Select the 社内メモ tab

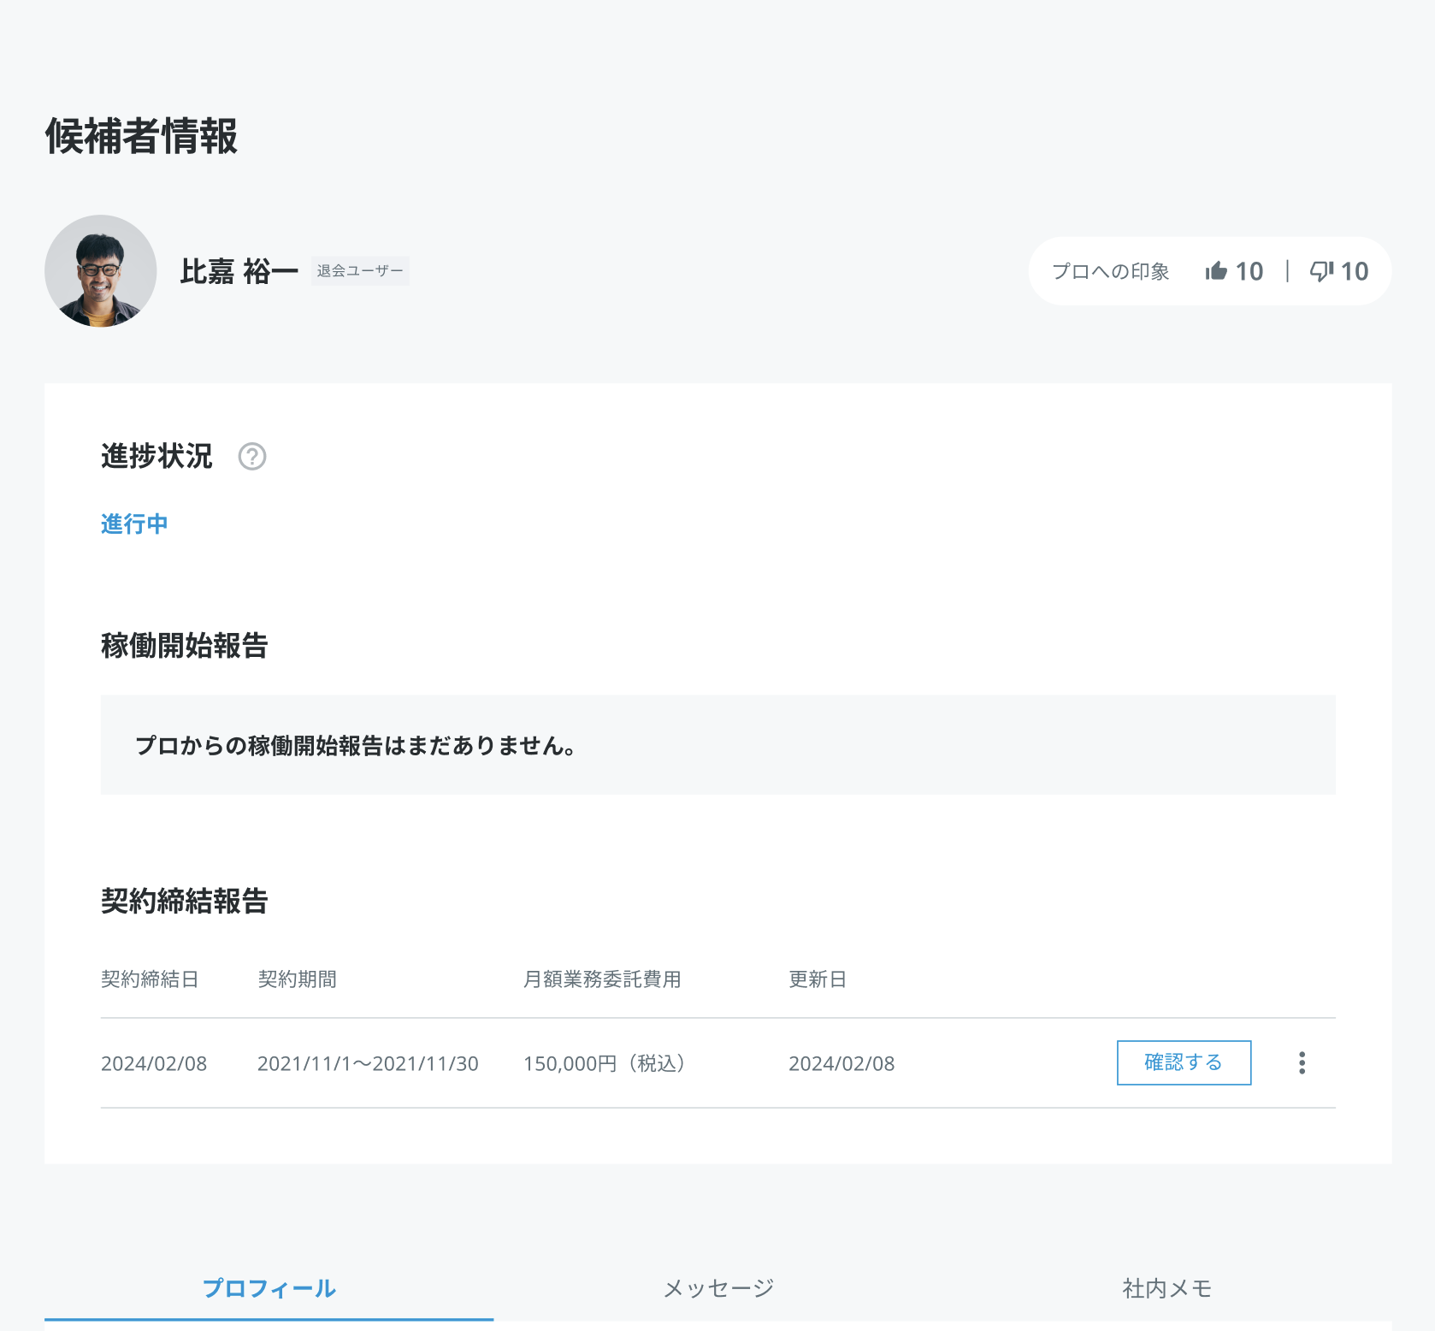pyautogui.click(x=1166, y=1288)
